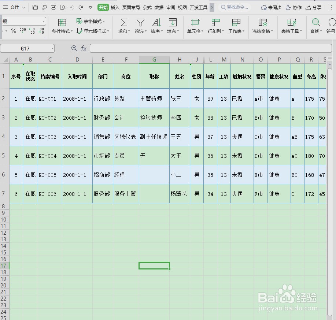The height and width of the screenshot is (320, 336).
Task: Click the selected cell G17
Action: [154, 265]
